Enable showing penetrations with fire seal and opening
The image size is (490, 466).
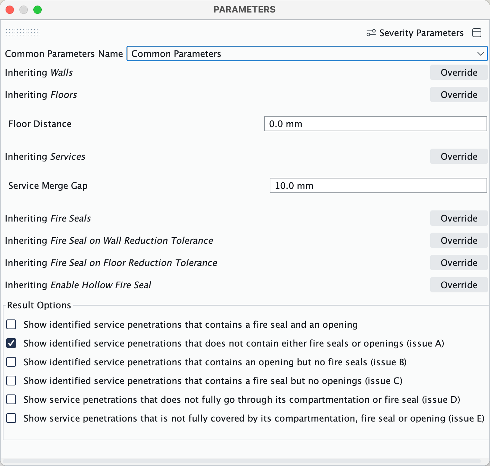[x=11, y=325]
